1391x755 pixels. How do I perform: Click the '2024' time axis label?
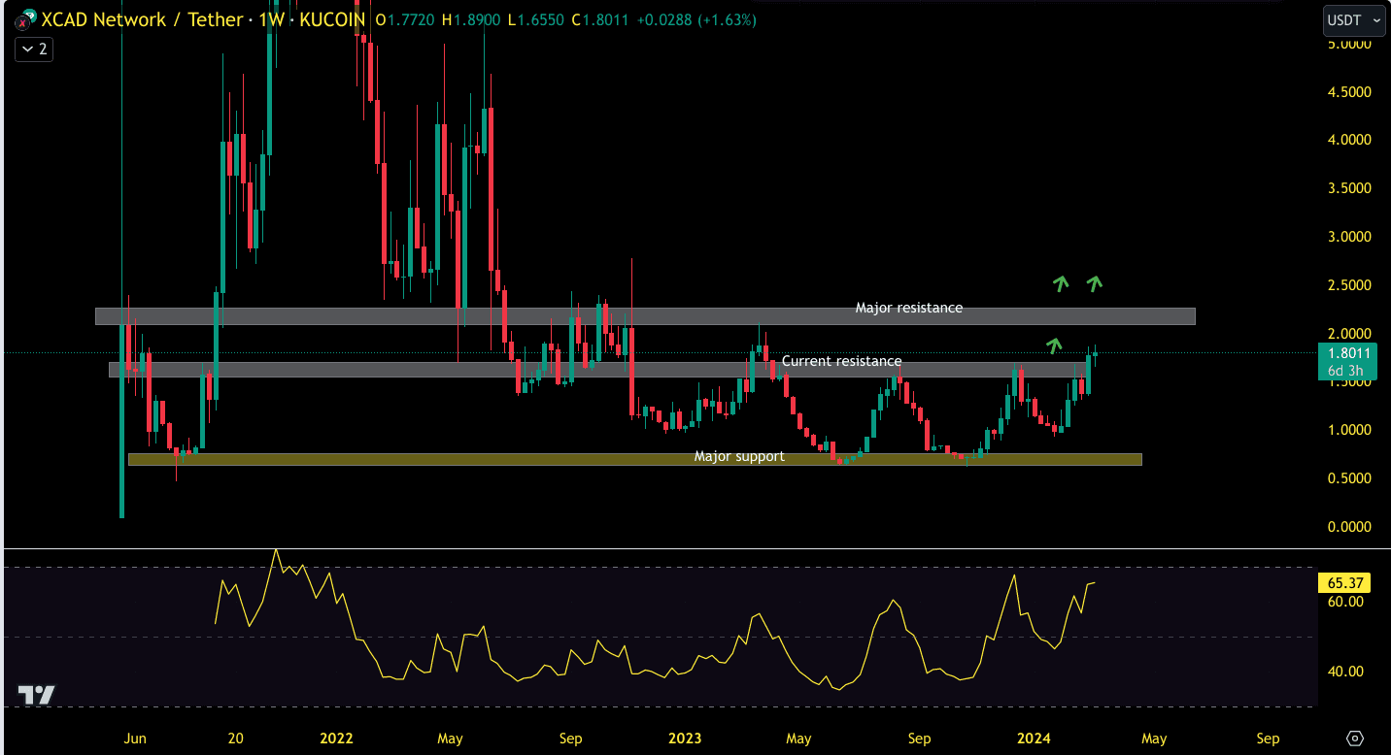tap(1034, 739)
